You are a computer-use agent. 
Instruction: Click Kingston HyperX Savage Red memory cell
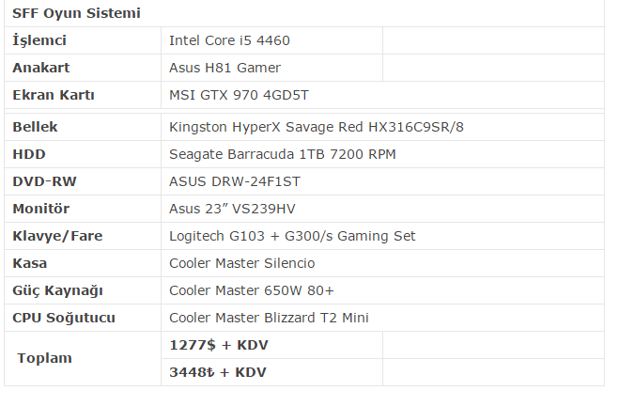pos(382,127)
